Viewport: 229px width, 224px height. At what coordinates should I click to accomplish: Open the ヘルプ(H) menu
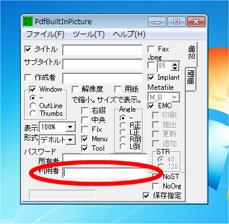(129, 34)
